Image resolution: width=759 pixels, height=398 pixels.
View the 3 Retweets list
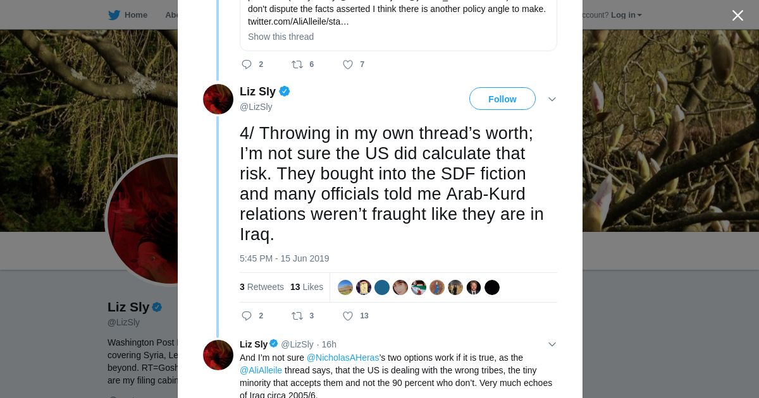pos(262,287)
